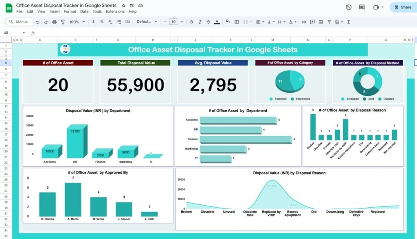Image resolution: width=417 pixels, height=239 pixels.
Task: Open the Extensions menu
Action: coord(115,11)
